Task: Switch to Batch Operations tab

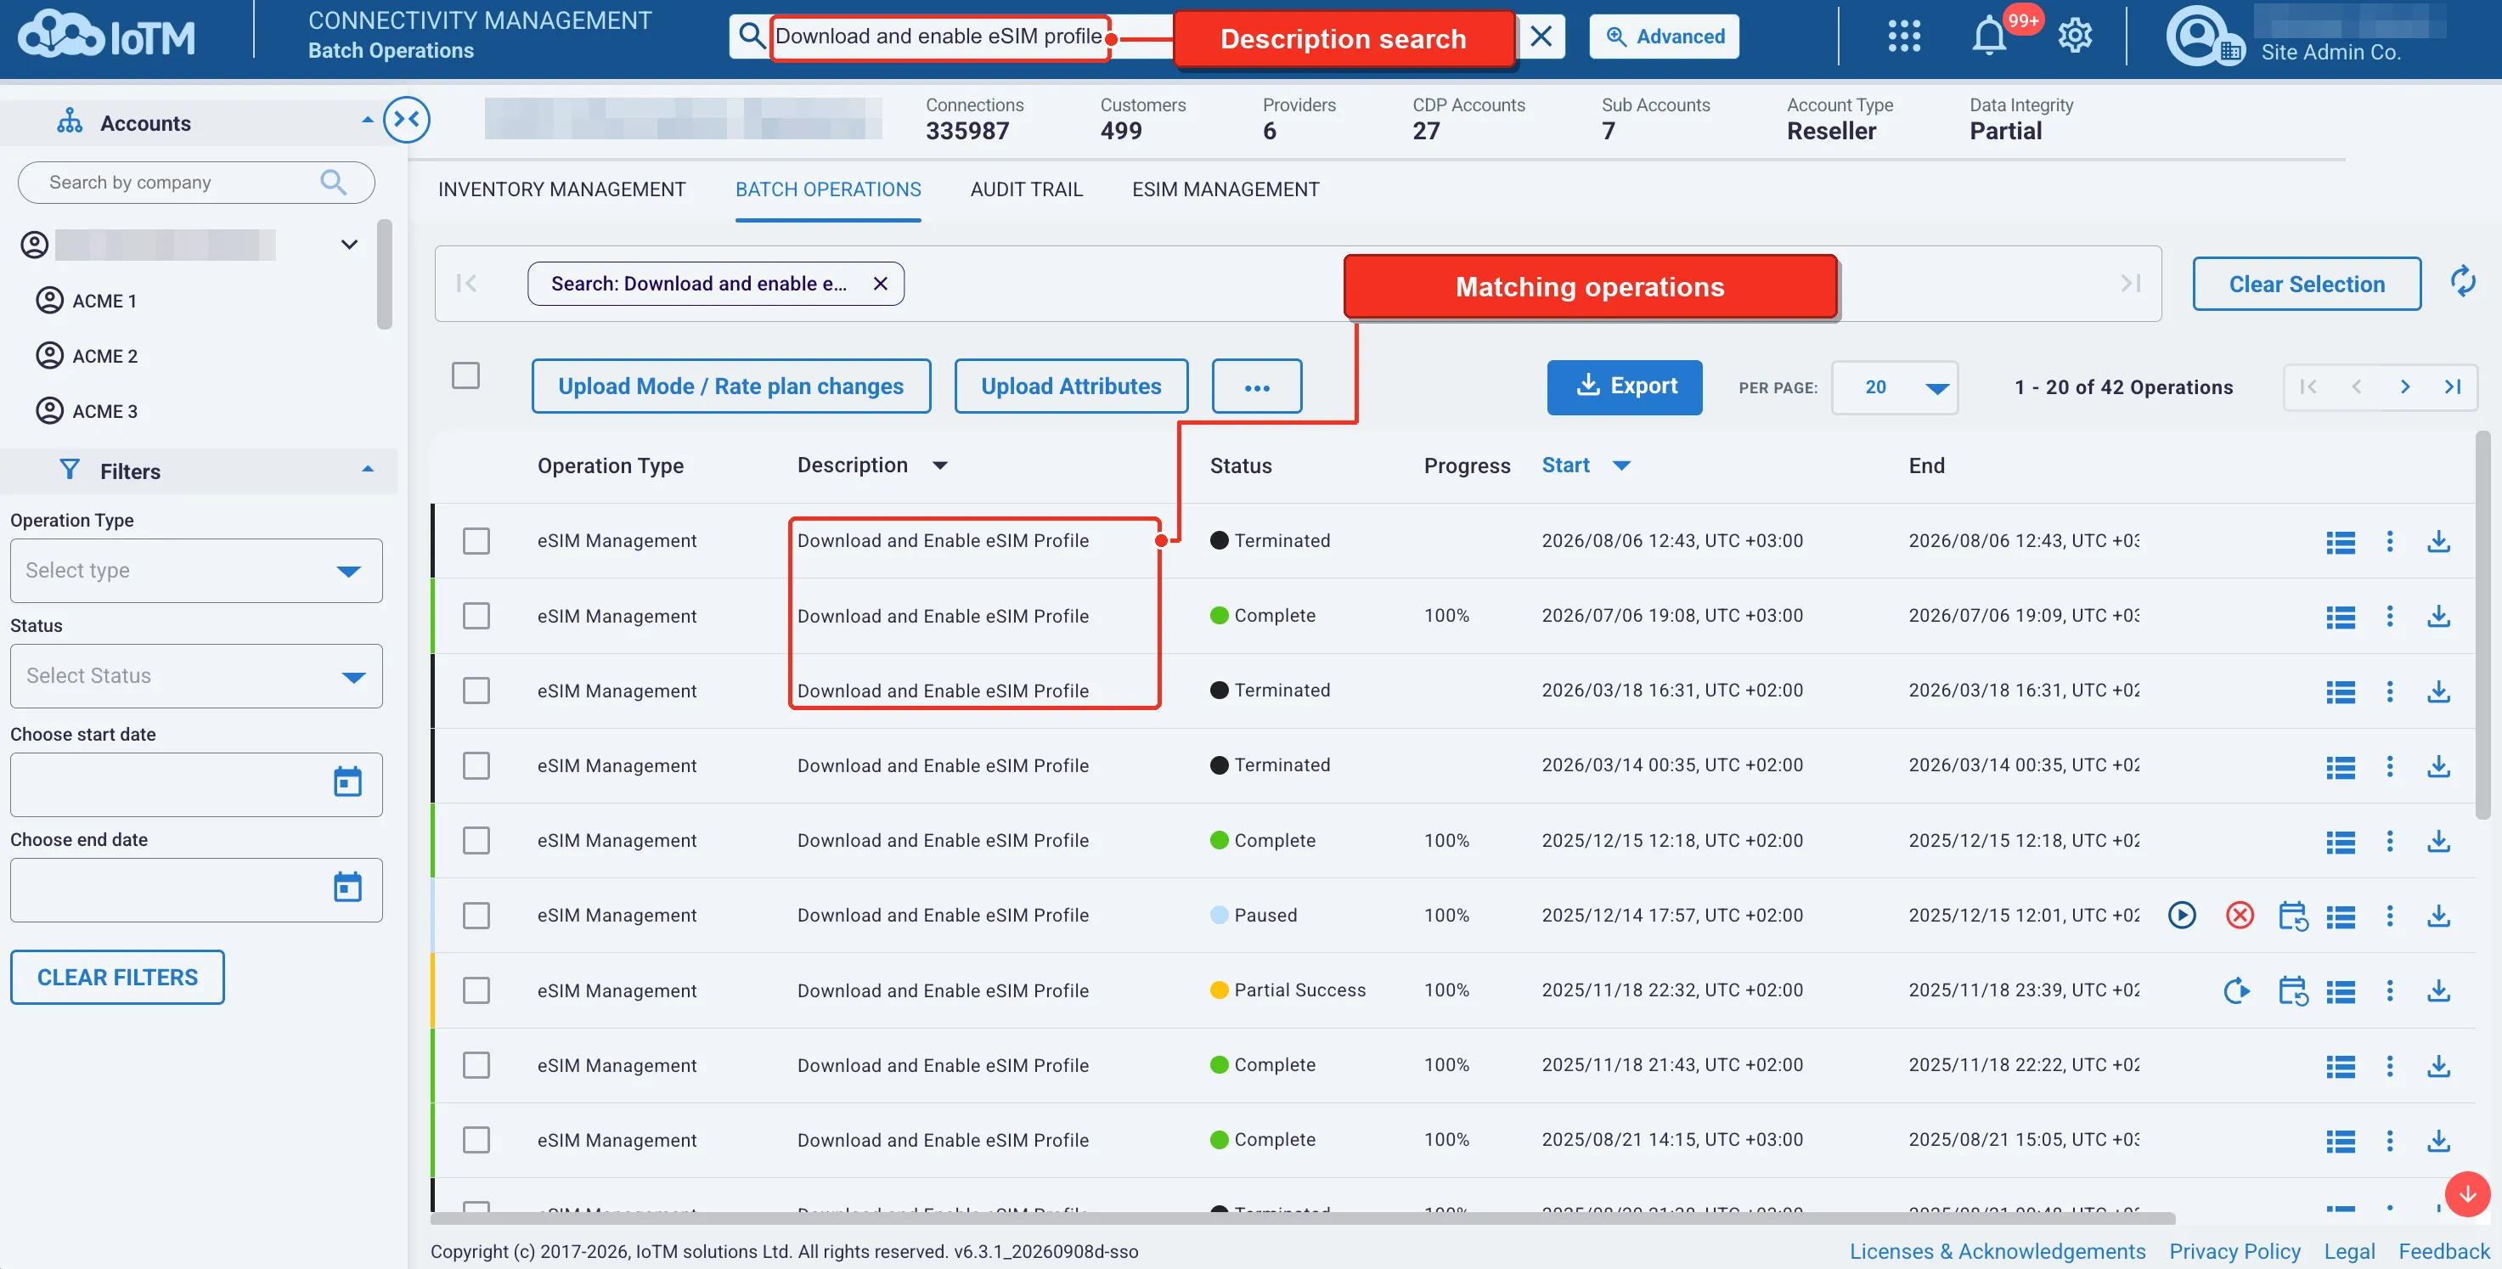Action: (x=827, y=189)
